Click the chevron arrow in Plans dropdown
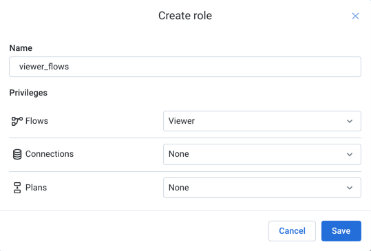The image size is (371, 251). (x=350, y=188)
